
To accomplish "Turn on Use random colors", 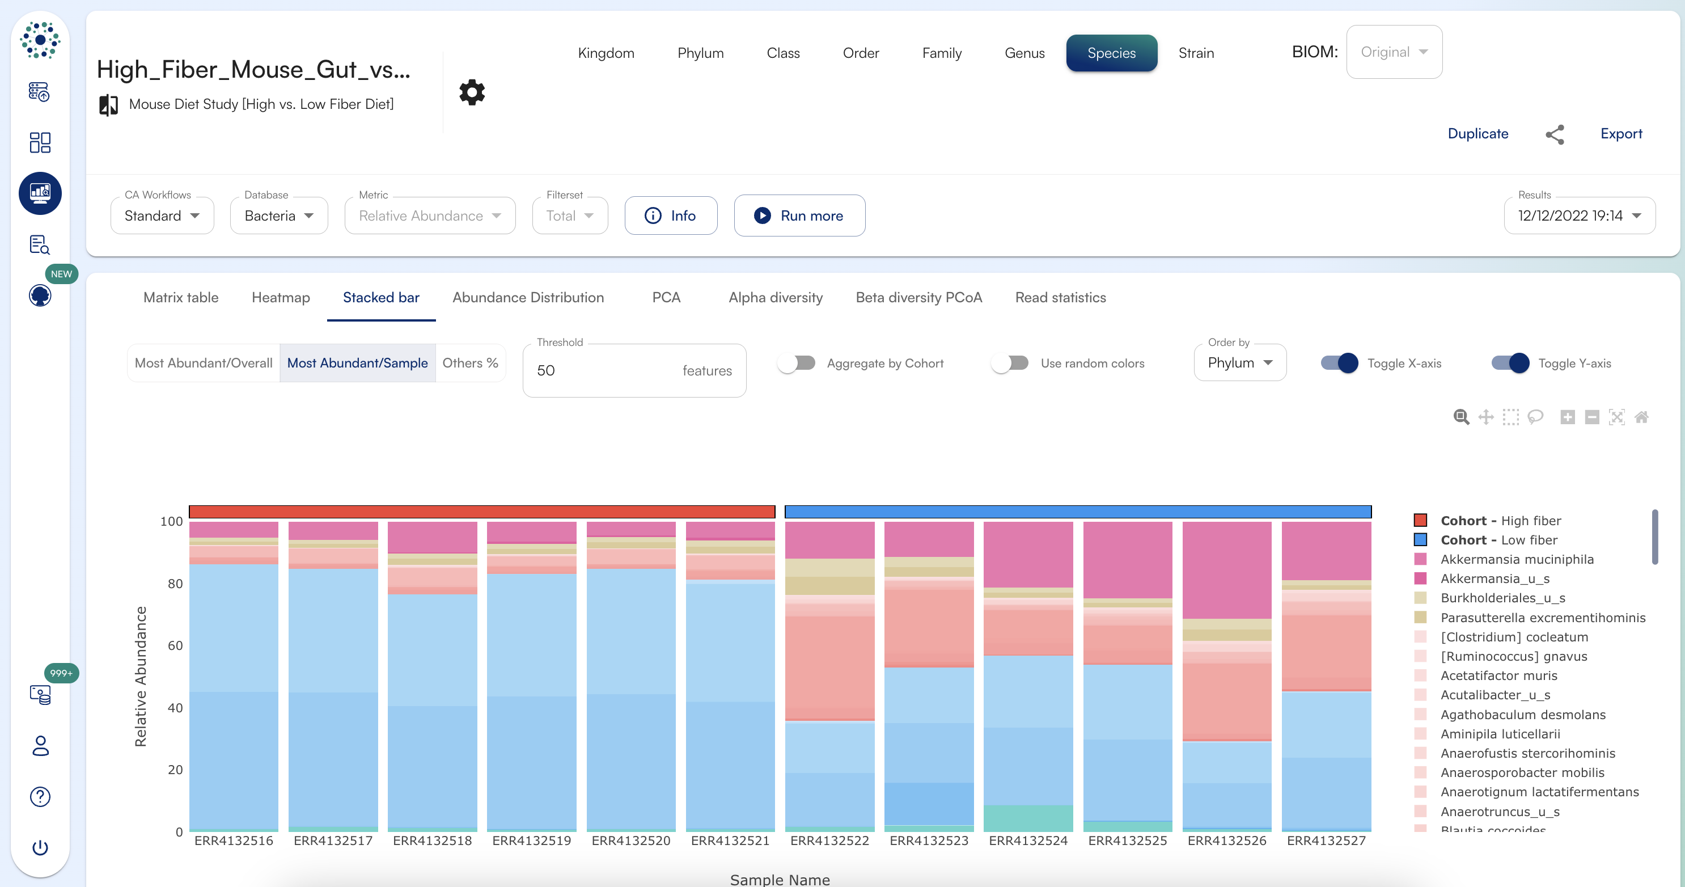I will [x=1010, y=363].
